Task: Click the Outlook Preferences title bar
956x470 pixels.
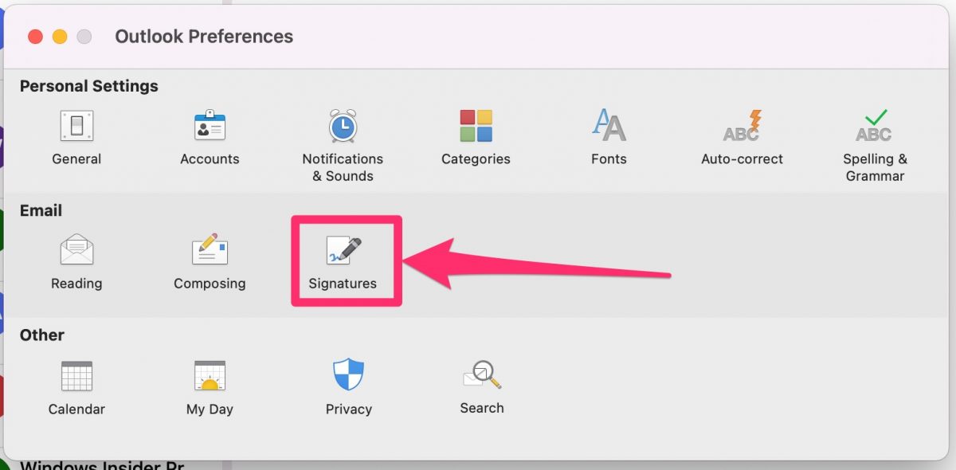Action: 204,36
